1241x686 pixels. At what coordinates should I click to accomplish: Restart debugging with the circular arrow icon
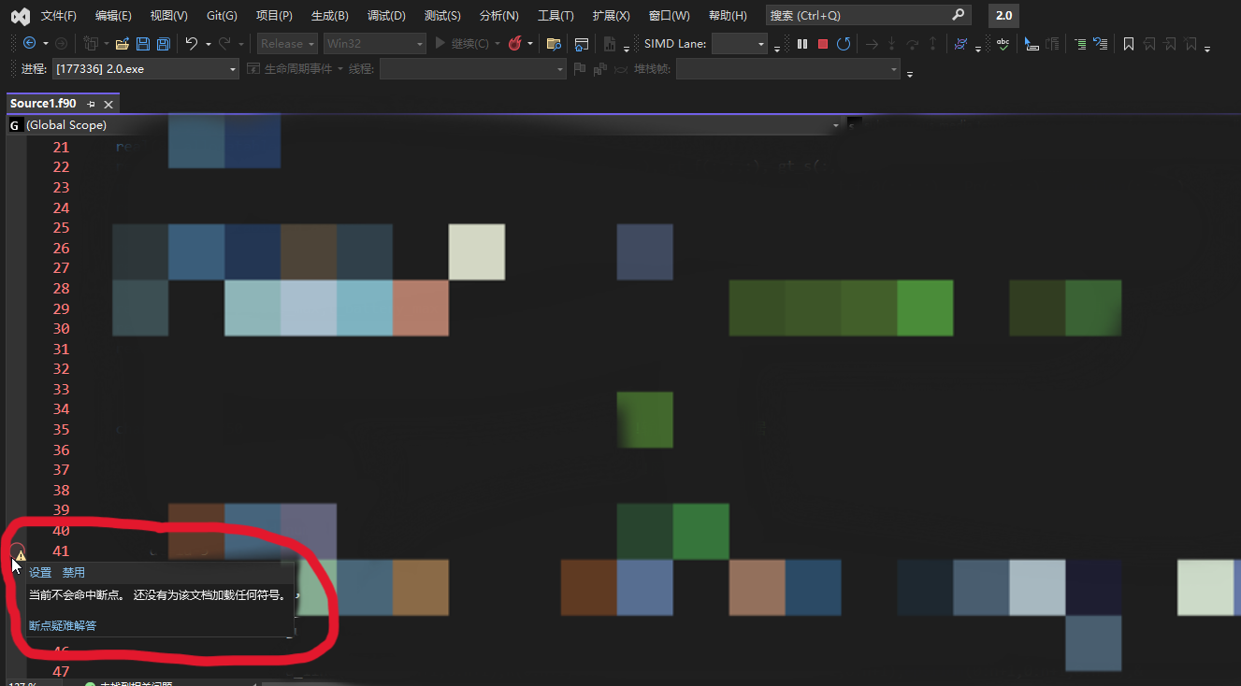tap(844, 43)
